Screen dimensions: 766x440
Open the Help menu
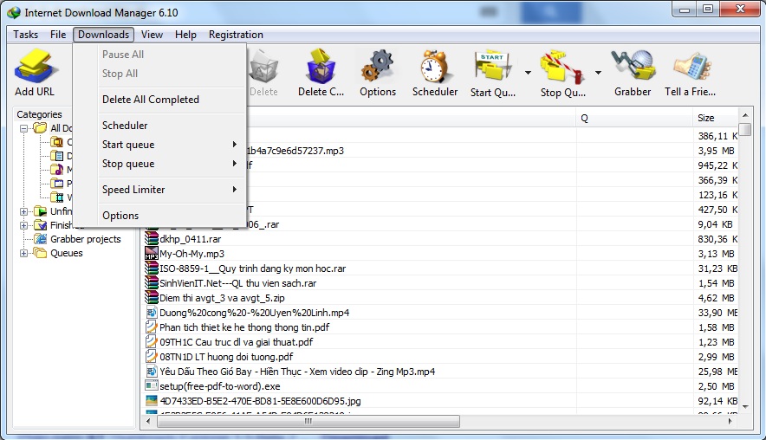pyautogui.click(x=185, y=35)
